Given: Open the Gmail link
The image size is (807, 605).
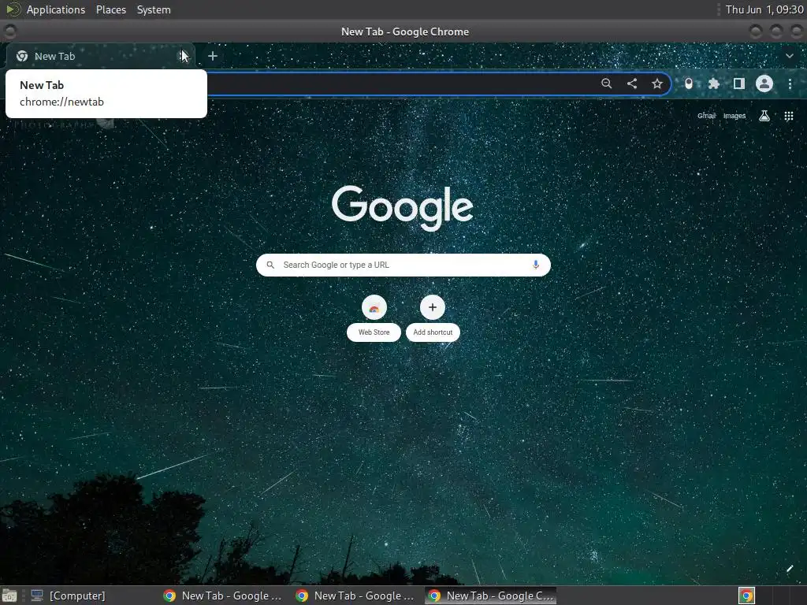Looking at the screenshot, I should point(706,116).
